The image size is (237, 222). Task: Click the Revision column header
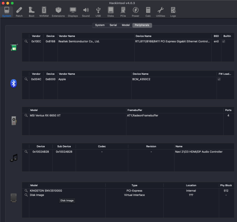coord(151,146)
